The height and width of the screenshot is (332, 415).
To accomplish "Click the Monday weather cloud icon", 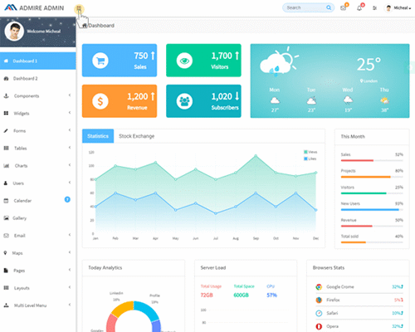I will 275,100.
